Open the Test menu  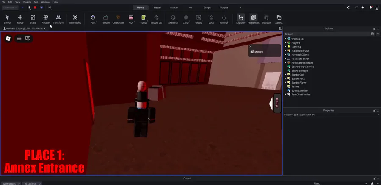point(36,2)
